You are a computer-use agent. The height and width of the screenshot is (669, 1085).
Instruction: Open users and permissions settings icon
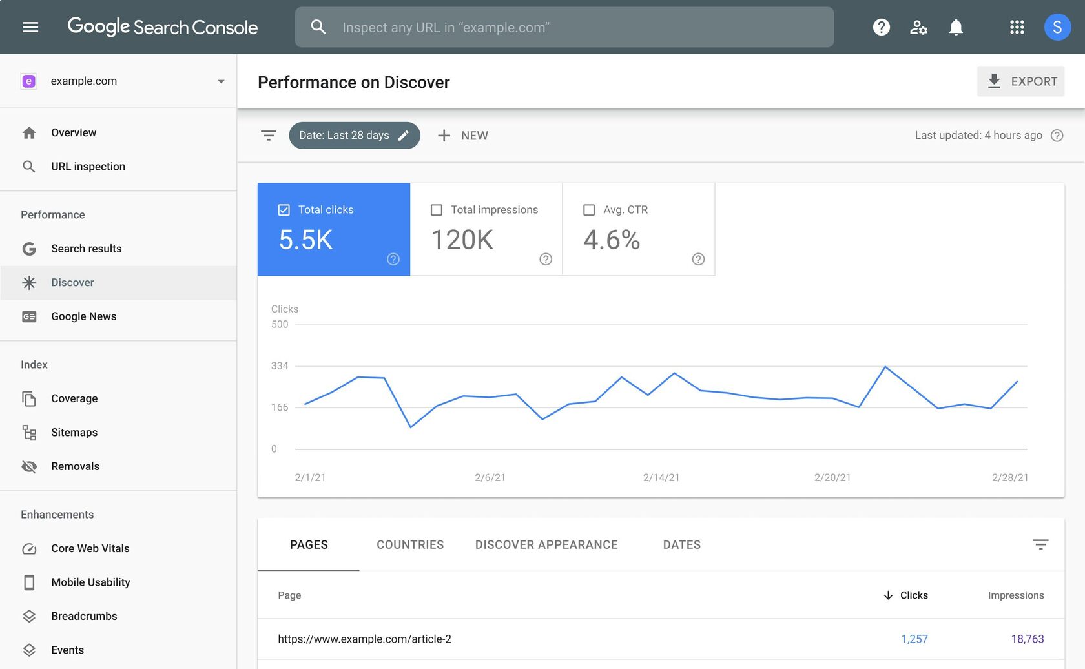click(x=918, y=27)
